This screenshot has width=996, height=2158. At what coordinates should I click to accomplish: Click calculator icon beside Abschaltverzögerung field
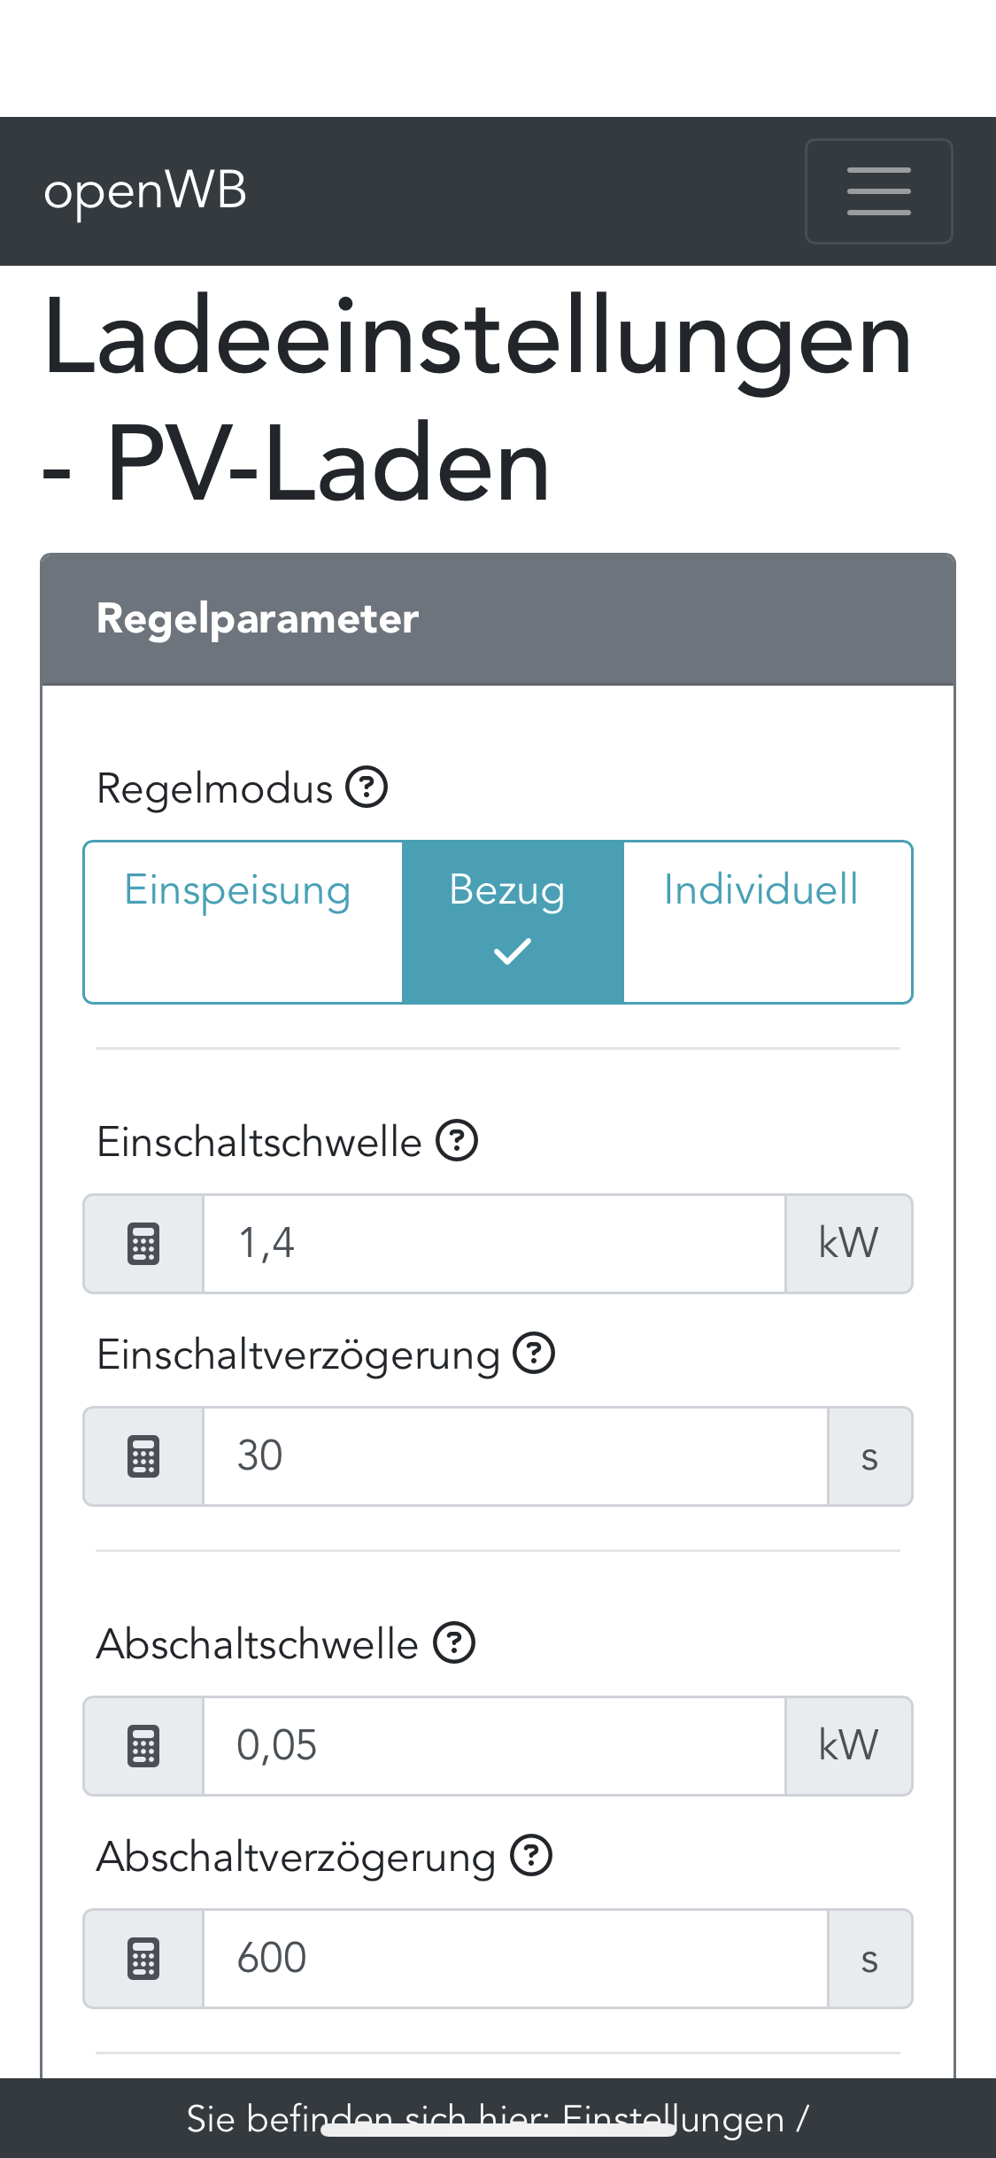143,1959
